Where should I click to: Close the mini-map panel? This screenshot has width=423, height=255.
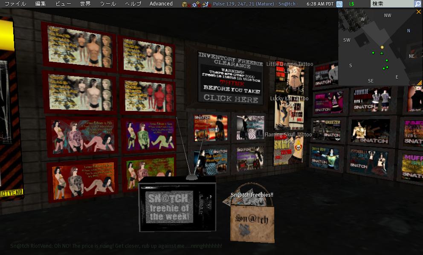point(419,12)
